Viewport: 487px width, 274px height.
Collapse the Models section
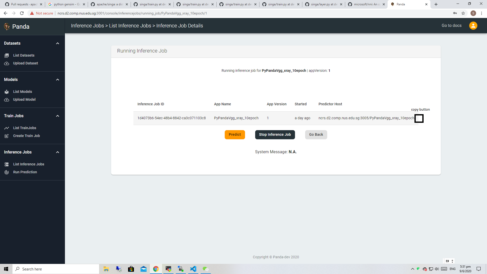pos(58,79)
